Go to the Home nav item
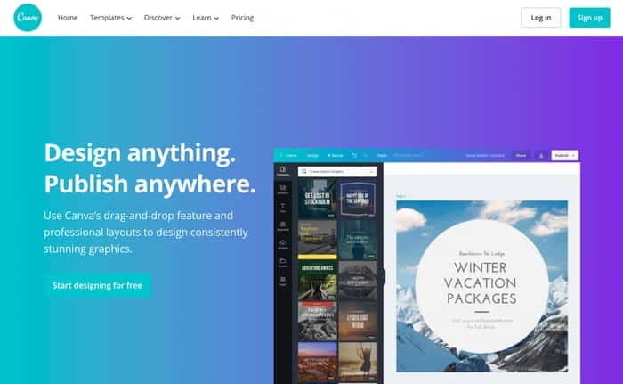 click(68, 18)
